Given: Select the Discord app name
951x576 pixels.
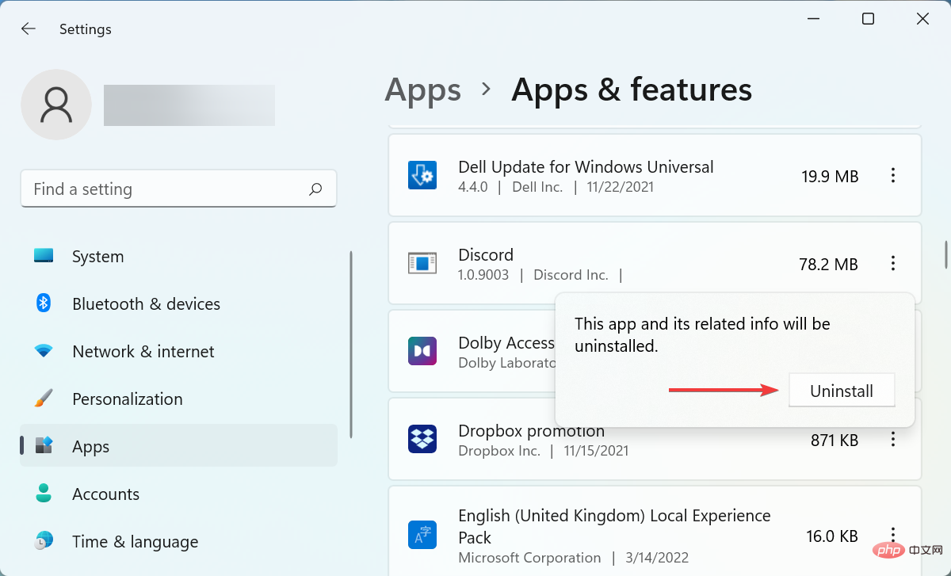Looking at the screenshot, I should 486,255.
